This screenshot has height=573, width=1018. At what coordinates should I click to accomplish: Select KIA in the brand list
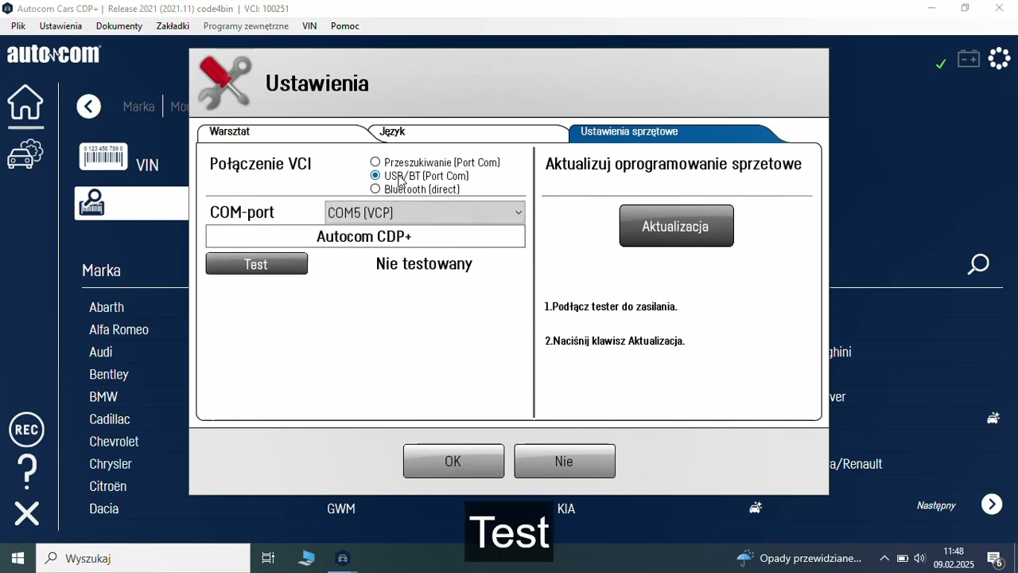[566, 509]
